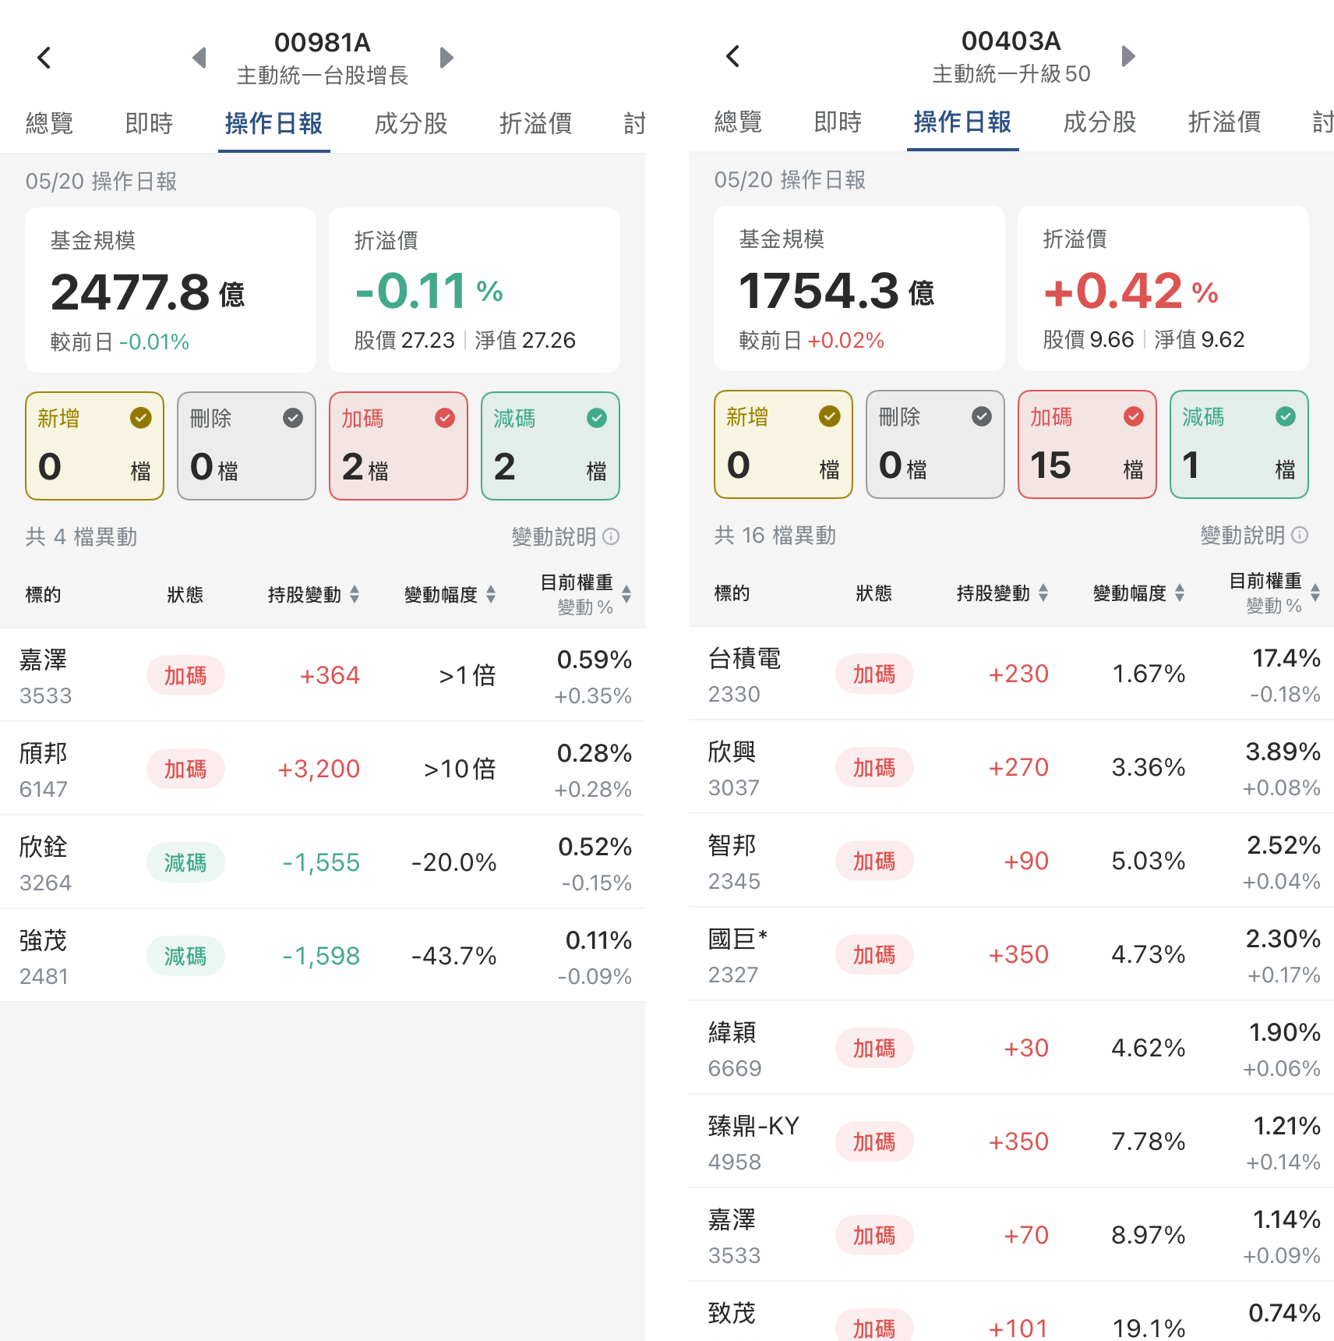Open 台積電 2330 stock row

pos(1011,674)
